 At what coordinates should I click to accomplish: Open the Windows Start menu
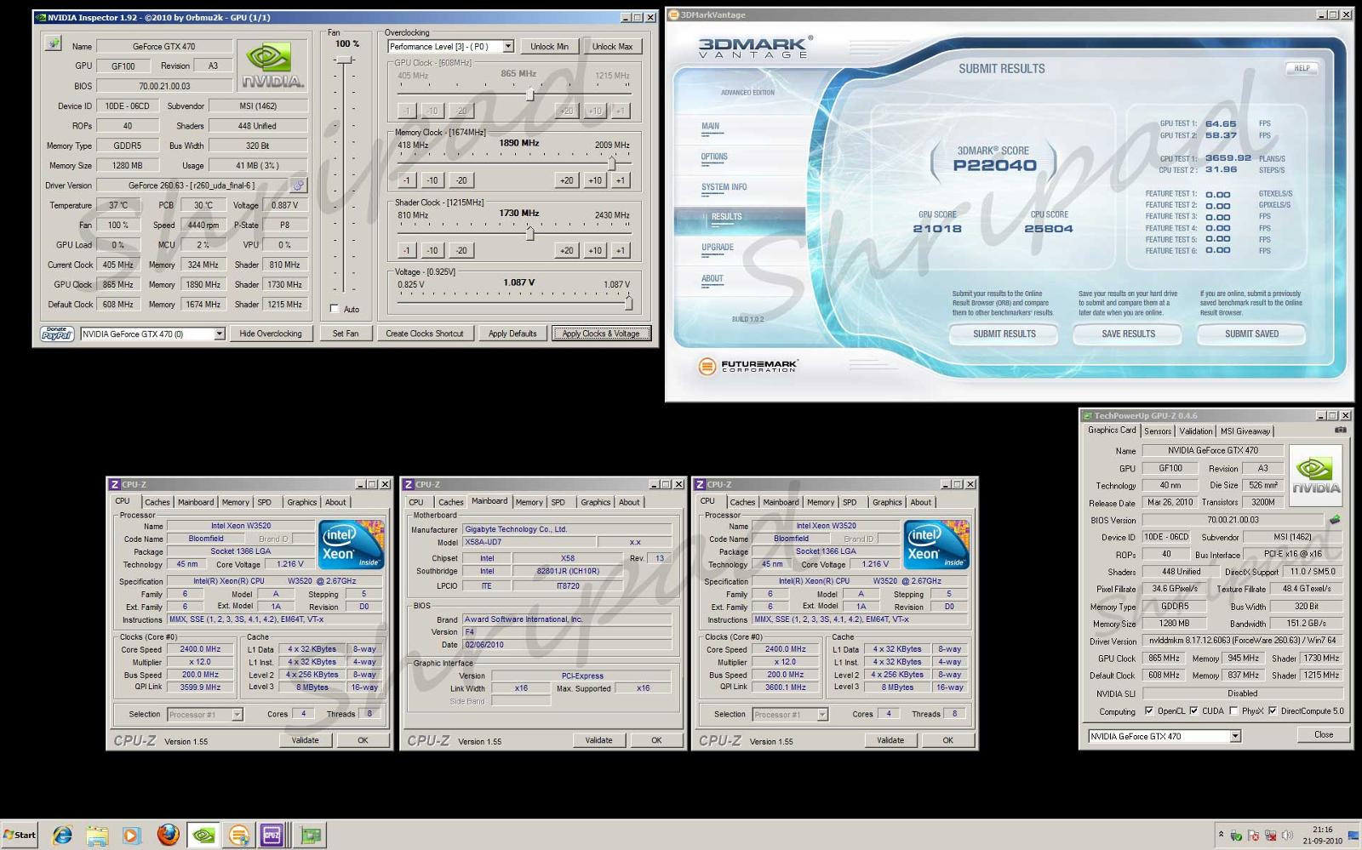tap(20, 835)
